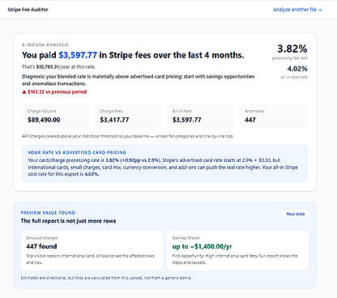337x298 pixels.
Task: Click the 'up to ~$1,400.00/yr' savings teaser
Action: coord(202,246)
